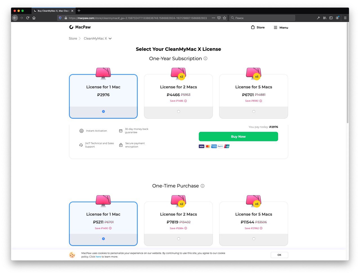Click the tracking protection shield icon

[x=60, y=18]
